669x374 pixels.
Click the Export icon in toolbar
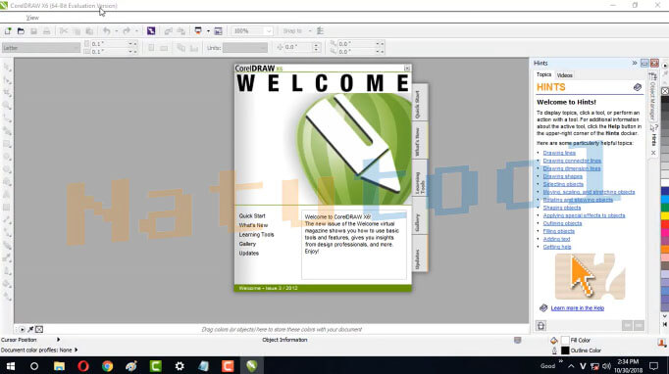pyautogui.click(x=180, y=31)
